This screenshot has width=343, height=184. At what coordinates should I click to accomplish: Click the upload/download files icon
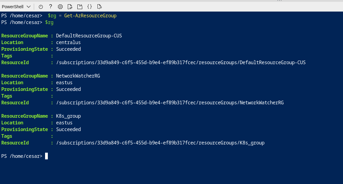pos(70,7)
